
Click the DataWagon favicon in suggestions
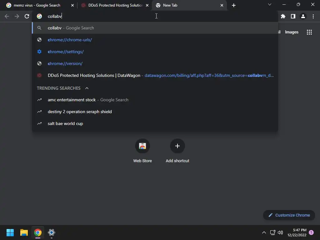click(39, 75)
